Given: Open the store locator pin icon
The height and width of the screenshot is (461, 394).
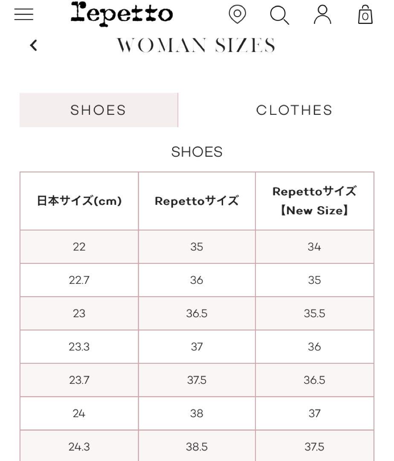Looking at the screenshot, I should tap(237, 14).
